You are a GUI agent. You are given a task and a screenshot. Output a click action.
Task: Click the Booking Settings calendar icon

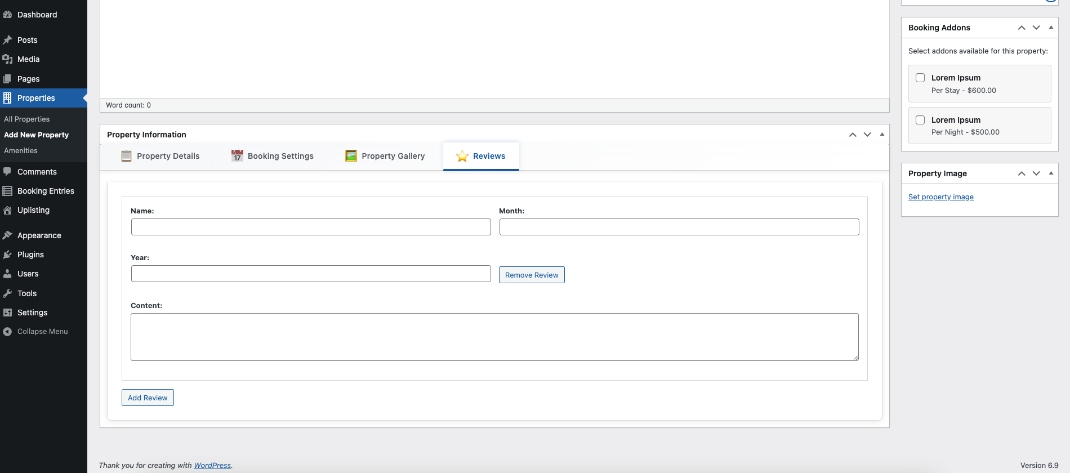238,156
